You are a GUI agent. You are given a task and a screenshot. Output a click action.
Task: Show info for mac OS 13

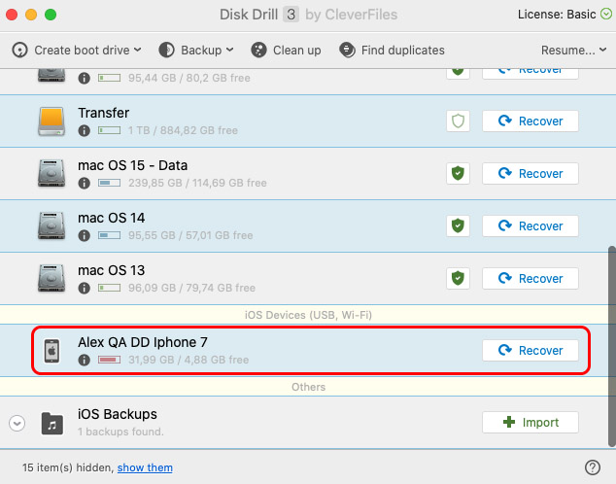point(85,288)
